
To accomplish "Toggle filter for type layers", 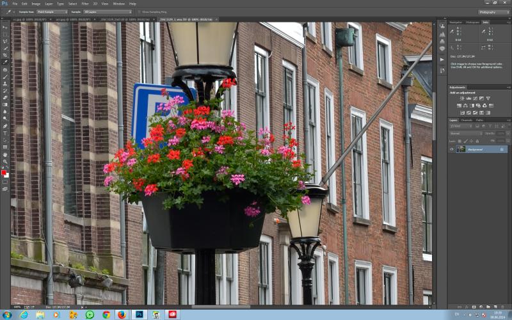I will coord(490,125).
